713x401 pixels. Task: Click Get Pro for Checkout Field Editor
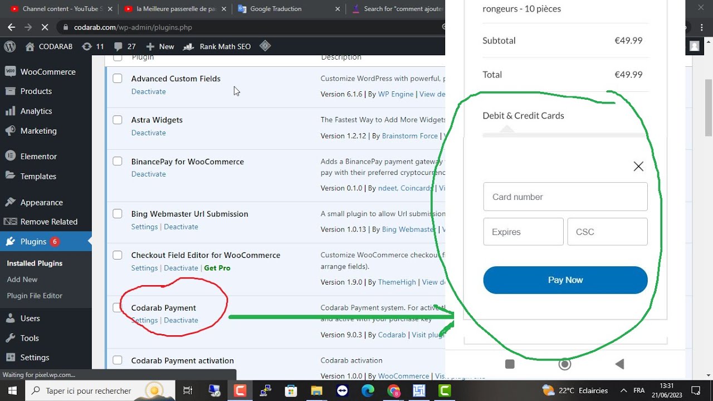click(217, 268)
